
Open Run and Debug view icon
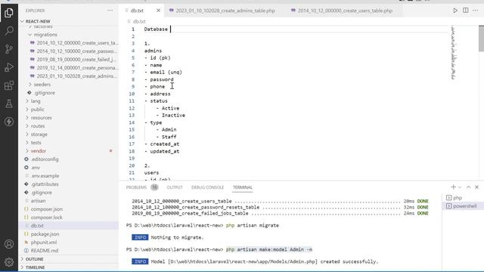[x=9, y=67]
